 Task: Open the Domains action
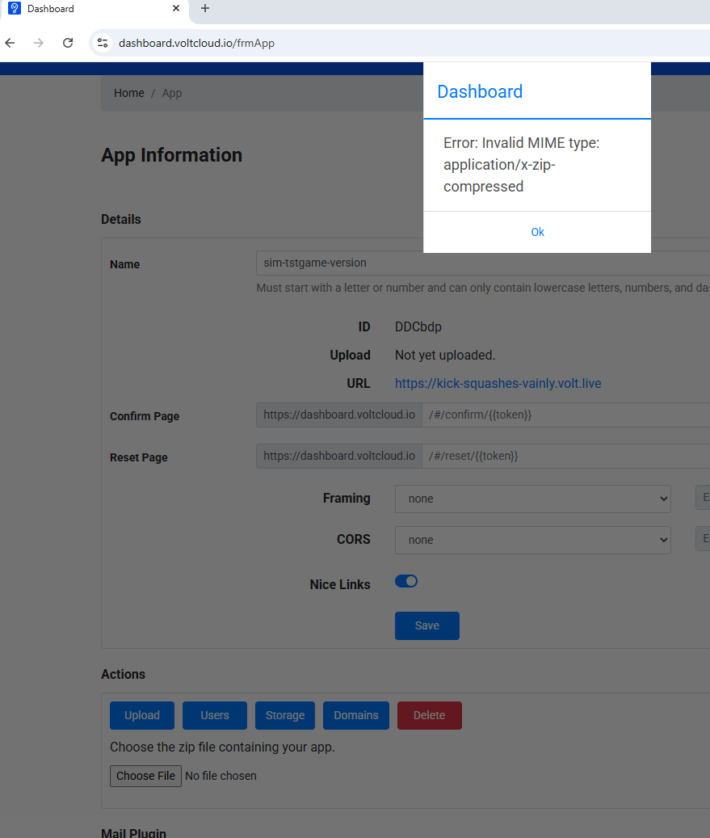point(356,715)
